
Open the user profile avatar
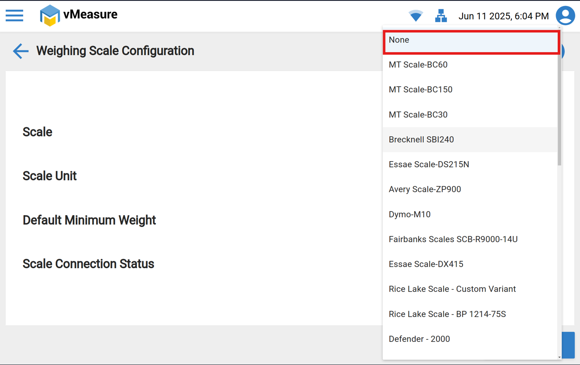pyautogui.click(x=565, y=16)
